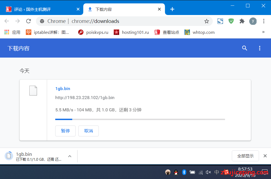Bookmark this page with the star icon

click(207, 21)
